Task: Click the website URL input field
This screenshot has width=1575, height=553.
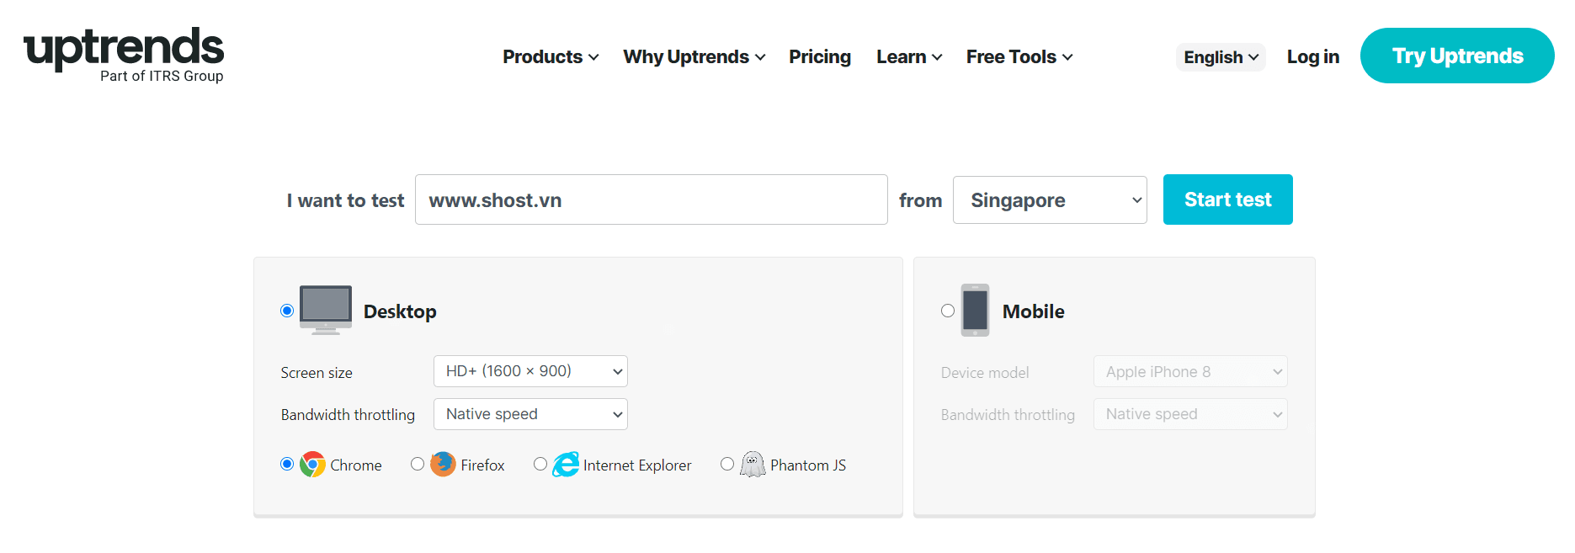Action: point(651,200)
